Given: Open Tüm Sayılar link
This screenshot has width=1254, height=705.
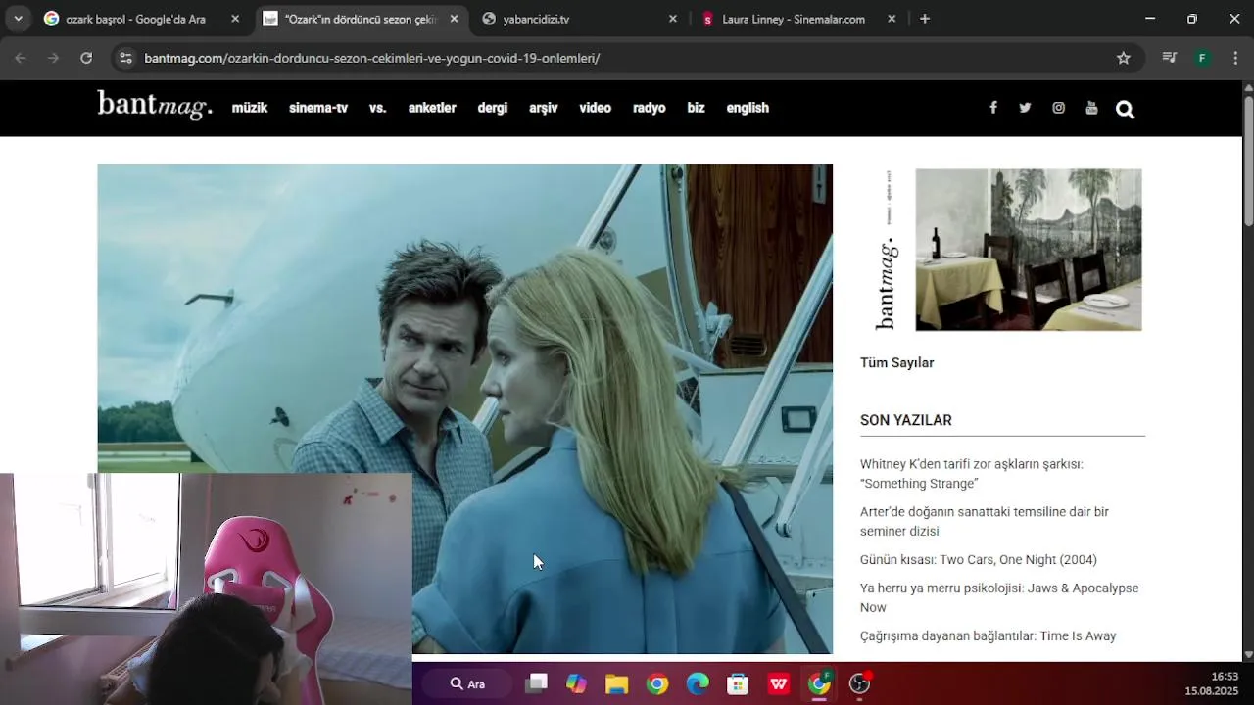Looking at the screenshot, I should [896, 362].
